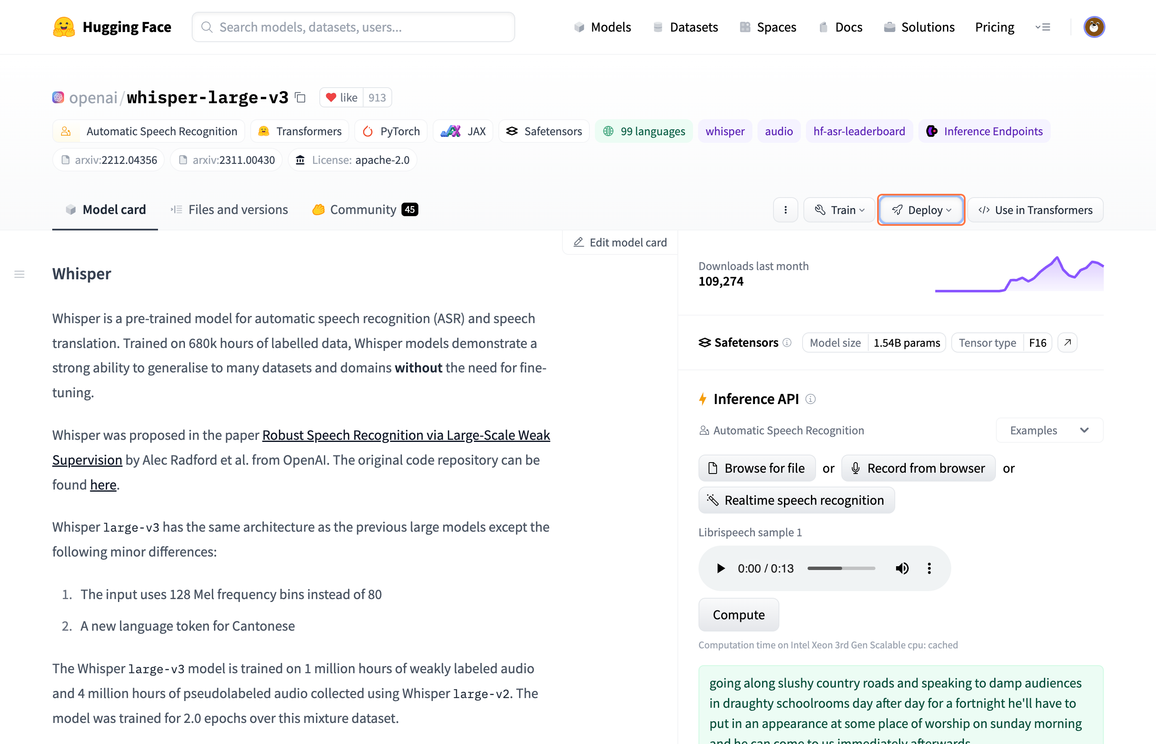Image resolution: width=1156 pixels, height=744 pixels.
Task: Open audio player more options menu
Action: pyautogui.click(x=929, y=568)
